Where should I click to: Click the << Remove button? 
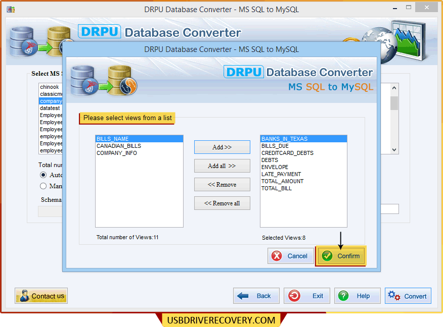(x=222, y=185)
